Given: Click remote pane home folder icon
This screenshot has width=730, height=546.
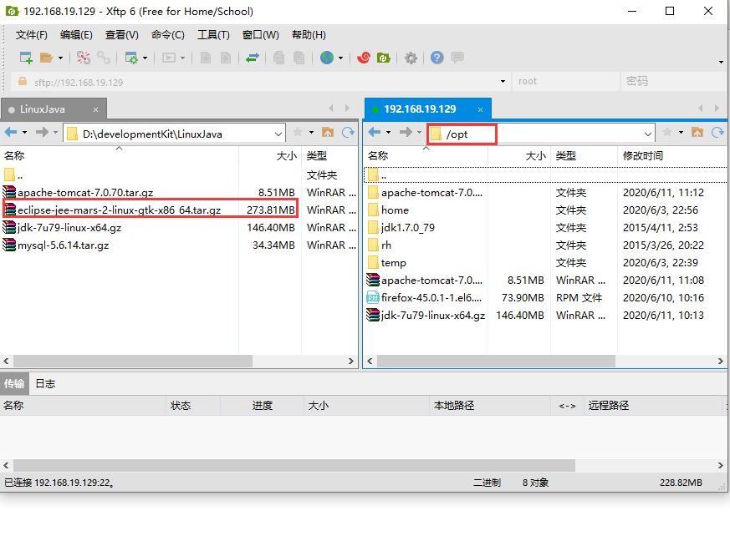Looking at the screenshot, I should click(x=697, y=133).
